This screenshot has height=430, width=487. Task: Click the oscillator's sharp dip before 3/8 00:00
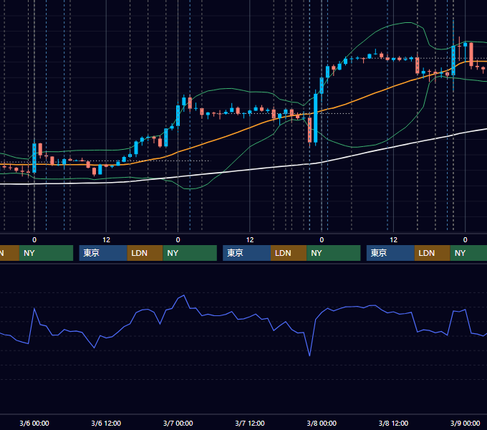click(x=309, y=355)
